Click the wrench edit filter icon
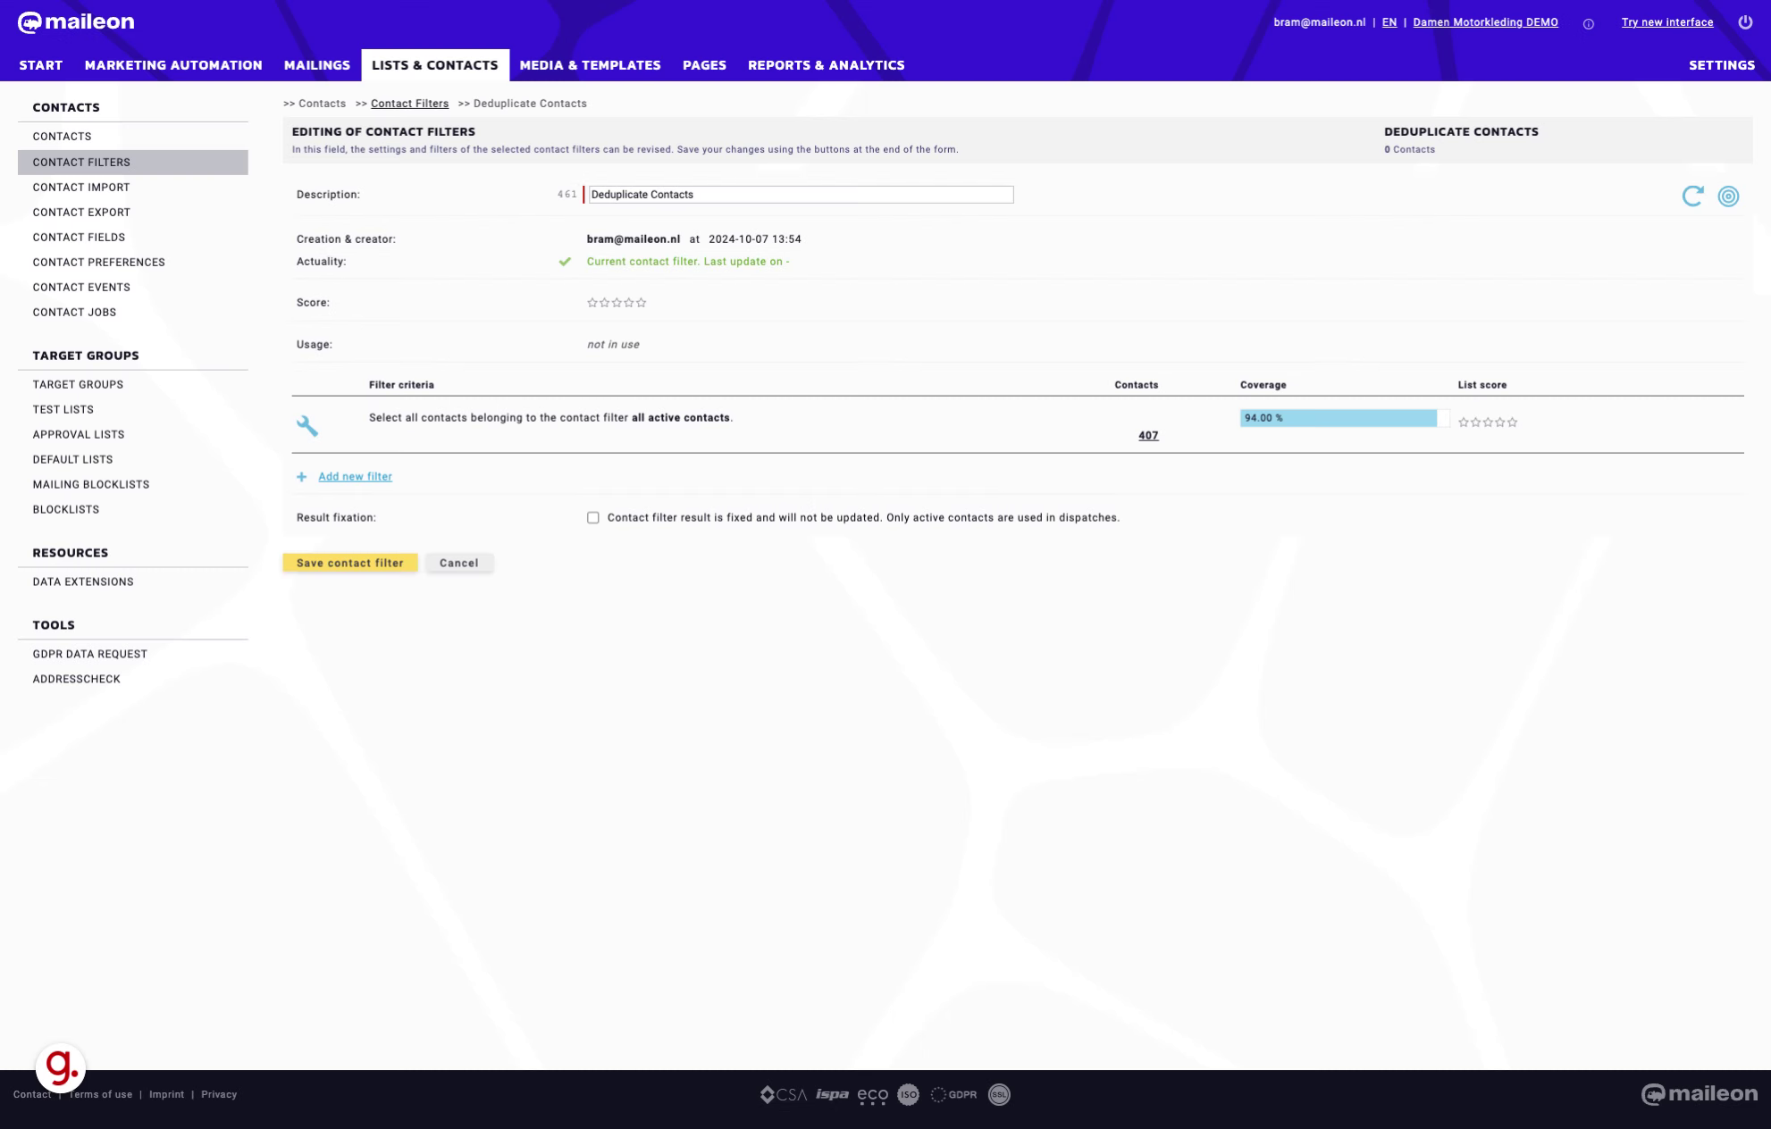This screenshot has height=1129, width=1771. pyautogui.click(x=307, y=426)
